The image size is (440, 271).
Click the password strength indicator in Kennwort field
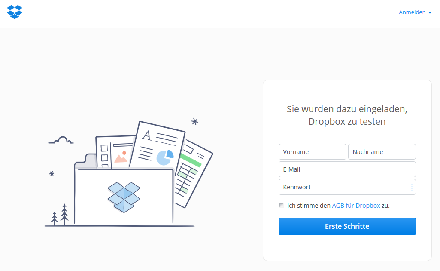point(412,187)
